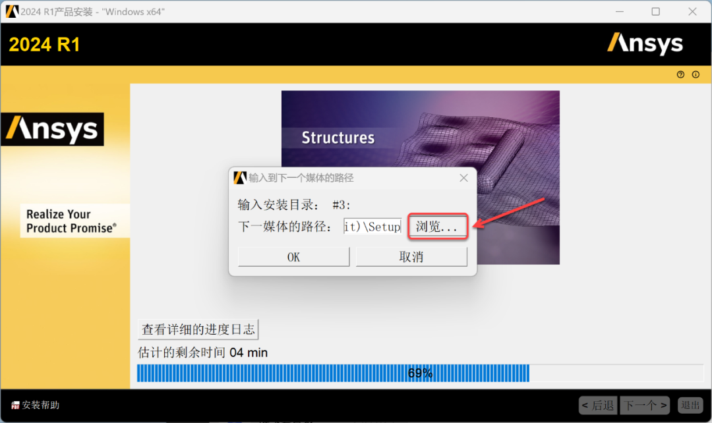Screen dimensions: 712x423
Task: Click the dialog's Ansys title icon
Action: [240, 177]
